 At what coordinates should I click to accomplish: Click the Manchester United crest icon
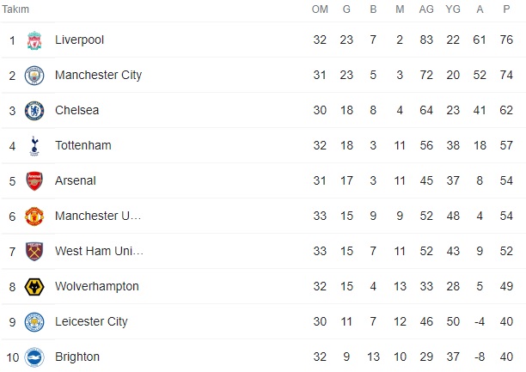tap(34, 216)
